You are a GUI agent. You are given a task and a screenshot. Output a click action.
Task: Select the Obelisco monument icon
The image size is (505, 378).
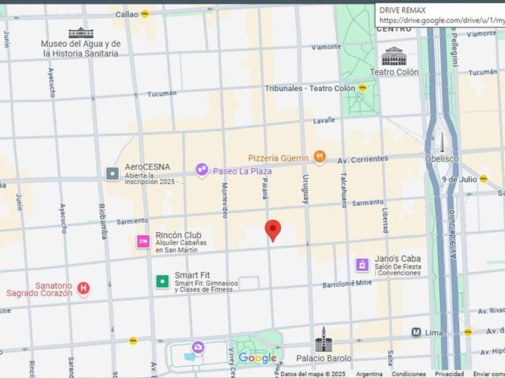point(442,142)
